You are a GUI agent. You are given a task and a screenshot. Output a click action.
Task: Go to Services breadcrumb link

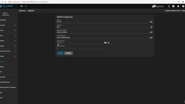point(22,11)
